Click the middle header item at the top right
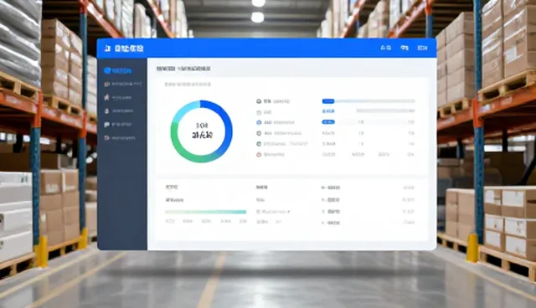 point(405,48)
